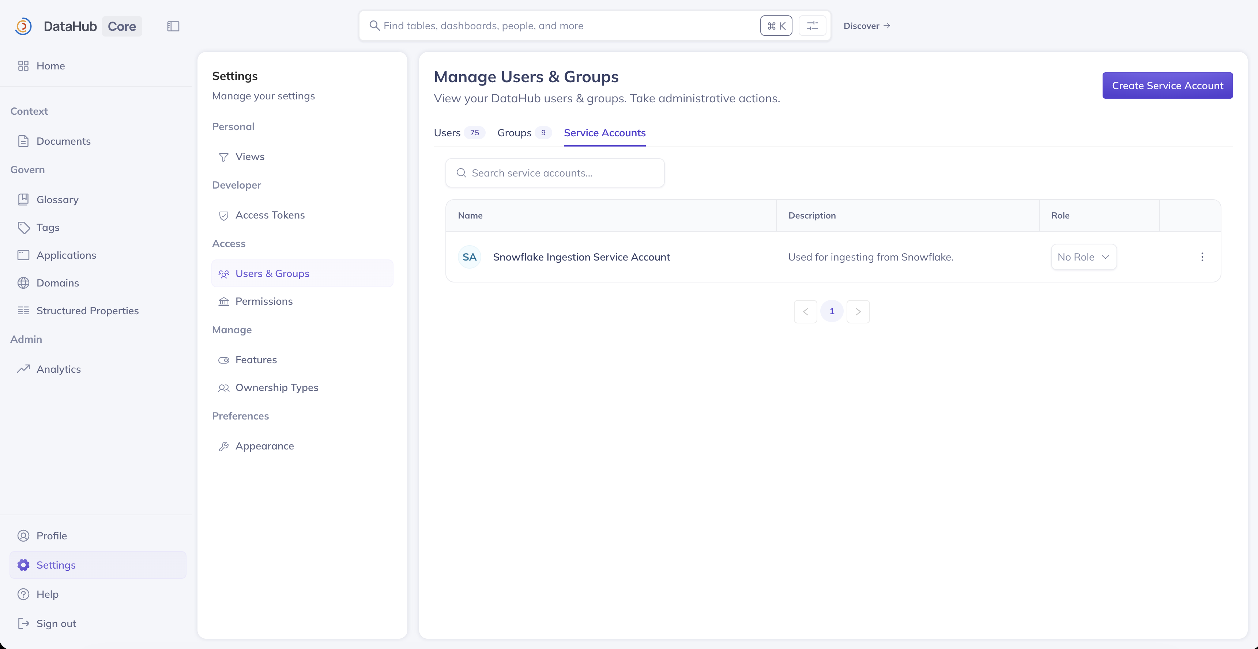
Task: Switch to the Users tab
Action: 447,133
